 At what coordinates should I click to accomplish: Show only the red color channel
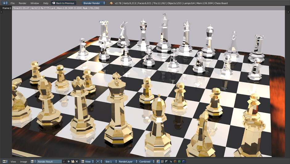coord(175,162)
